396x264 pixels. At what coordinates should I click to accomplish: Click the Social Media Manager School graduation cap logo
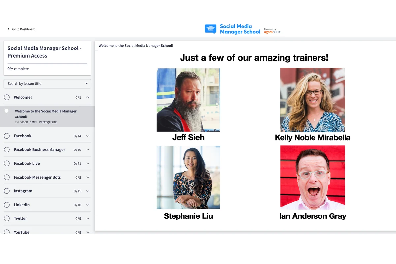pos(211,29)
